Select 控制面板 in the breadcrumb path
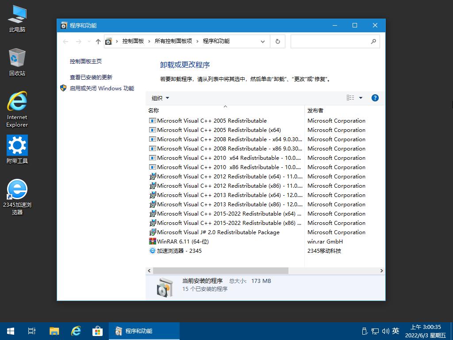Image resolution: width=453 pixels, height=340 pixels. (x=133, y=41)
